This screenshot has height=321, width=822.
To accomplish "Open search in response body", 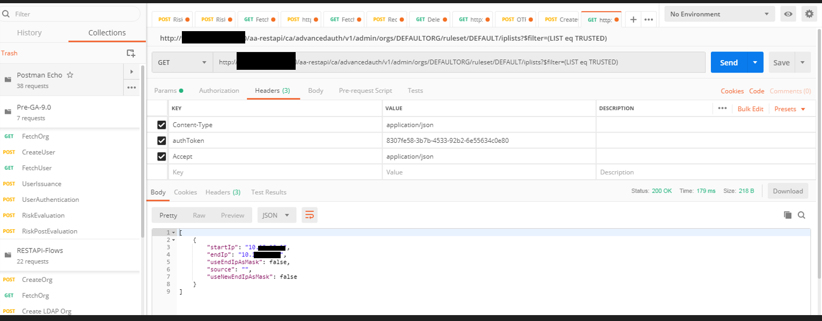I will pyautogui.click(x=802, y=215).
